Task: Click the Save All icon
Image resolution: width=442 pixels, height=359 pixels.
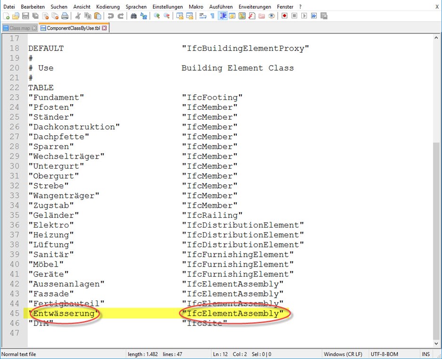Action: 35,16
